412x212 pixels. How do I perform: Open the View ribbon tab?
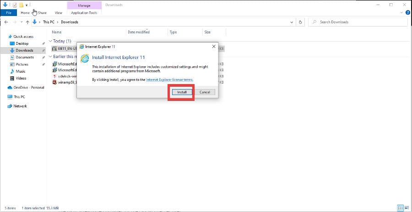tap(58, 13)
